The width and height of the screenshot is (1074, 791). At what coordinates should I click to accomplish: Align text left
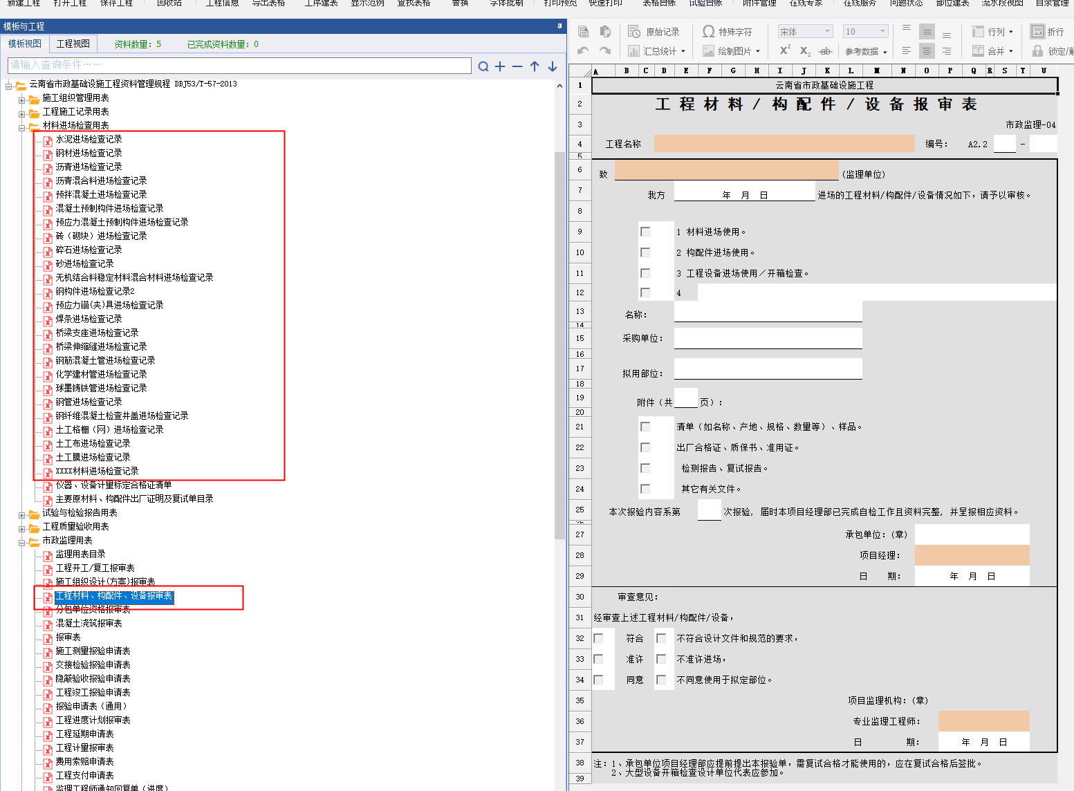coord(907,51)
